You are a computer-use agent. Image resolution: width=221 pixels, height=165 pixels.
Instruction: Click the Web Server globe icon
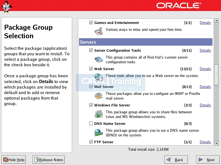(x=99, y=78)
